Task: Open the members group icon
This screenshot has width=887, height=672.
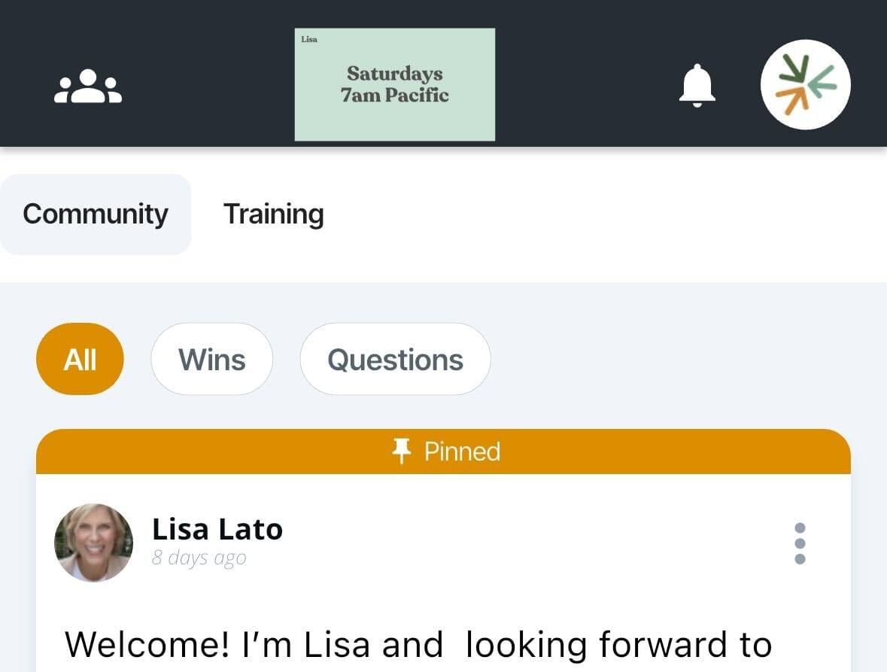Action: click(88, 86)
